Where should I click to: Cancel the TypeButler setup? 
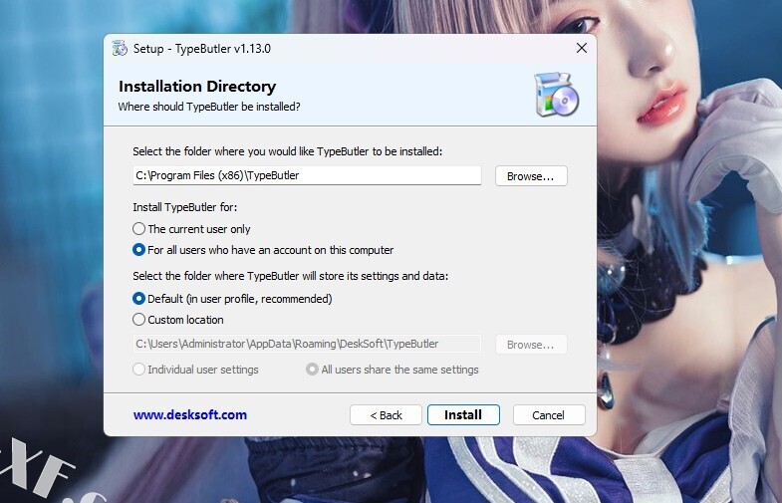coord(549,414)
